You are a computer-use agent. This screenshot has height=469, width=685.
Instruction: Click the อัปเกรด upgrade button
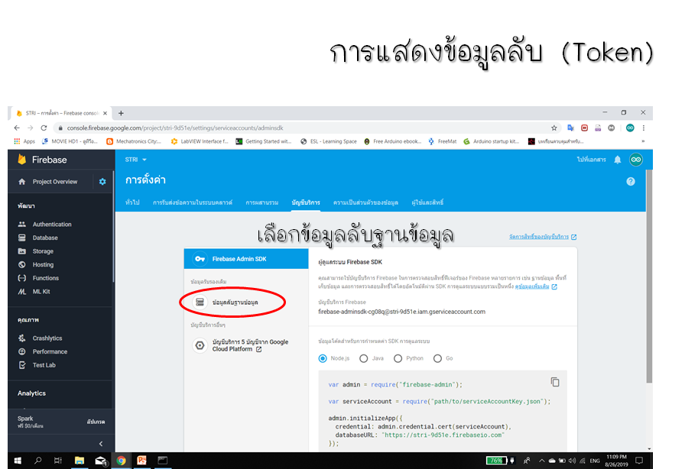96,422
